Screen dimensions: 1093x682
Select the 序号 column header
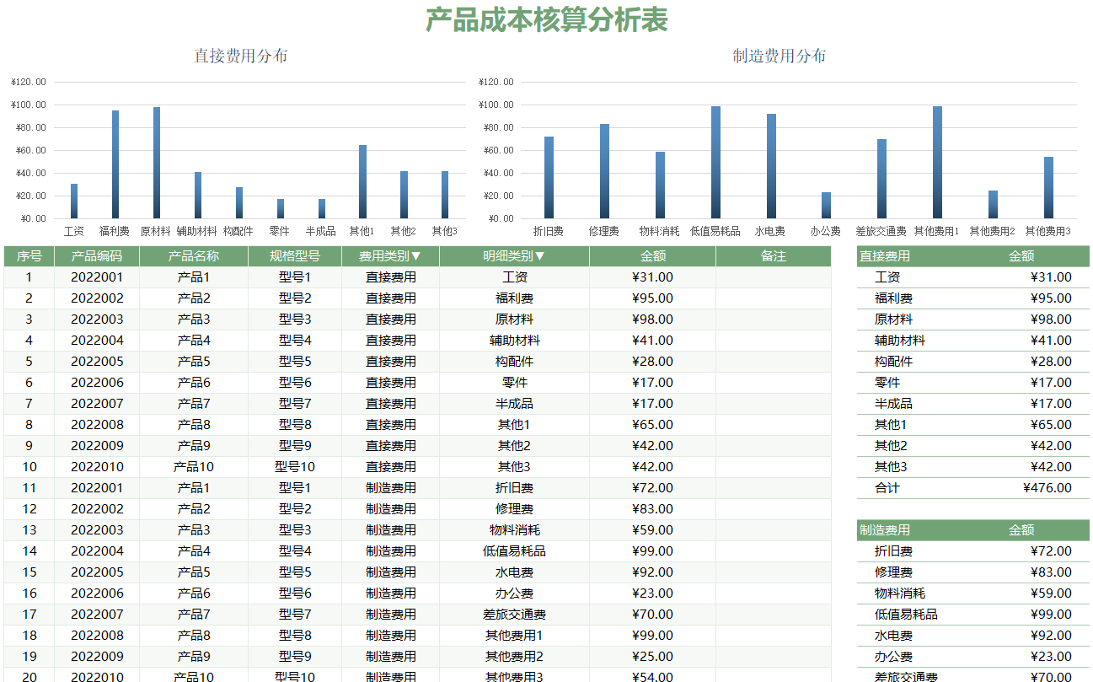(28, 256)
